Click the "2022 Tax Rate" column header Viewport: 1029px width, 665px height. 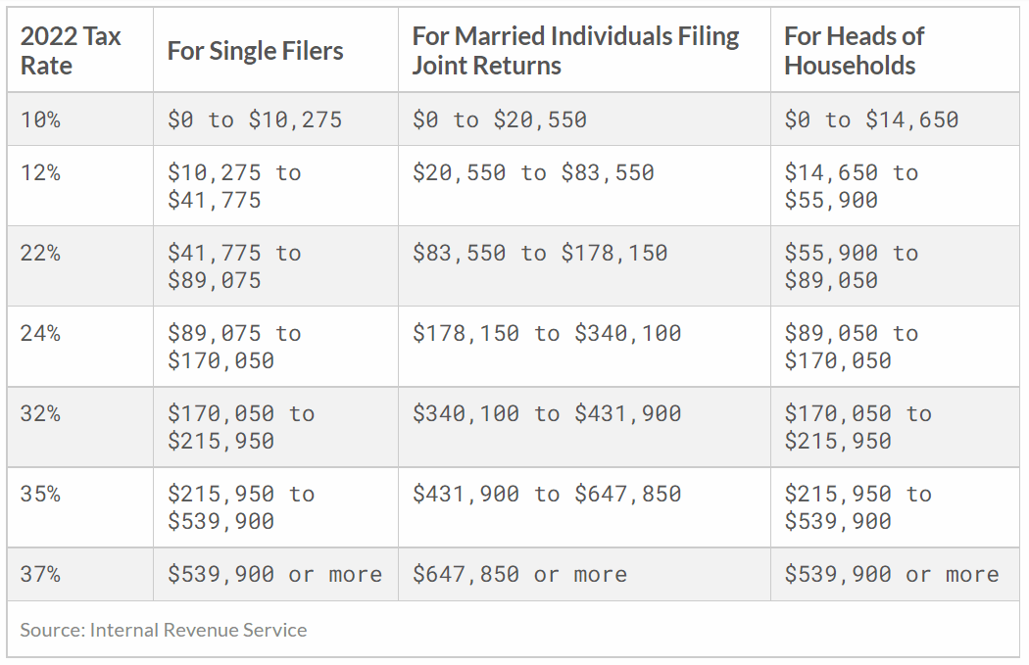coord(71,51)
